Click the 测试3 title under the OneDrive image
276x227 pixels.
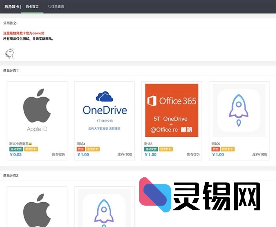(81, 144)
